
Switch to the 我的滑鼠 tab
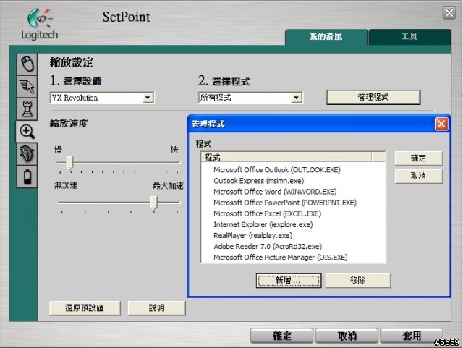click(326, 37)
